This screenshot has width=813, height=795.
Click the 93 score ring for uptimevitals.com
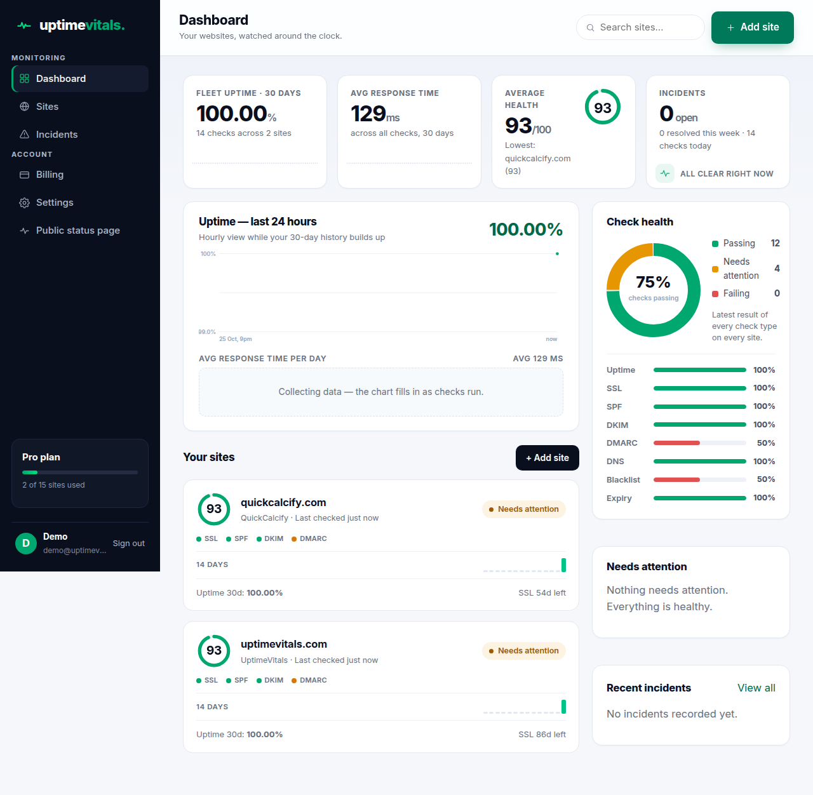coord(214,651)
